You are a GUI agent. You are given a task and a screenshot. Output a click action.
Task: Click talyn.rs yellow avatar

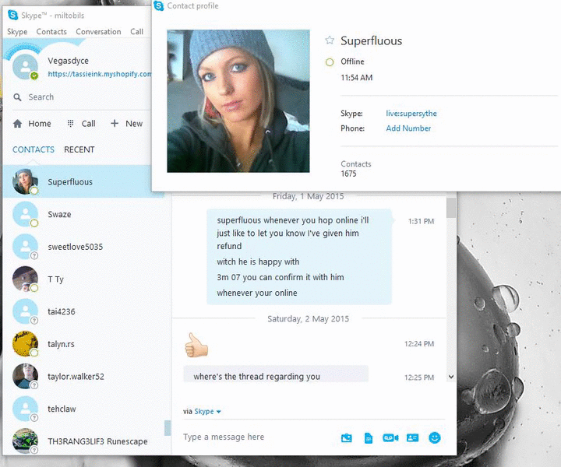point(25,344)
